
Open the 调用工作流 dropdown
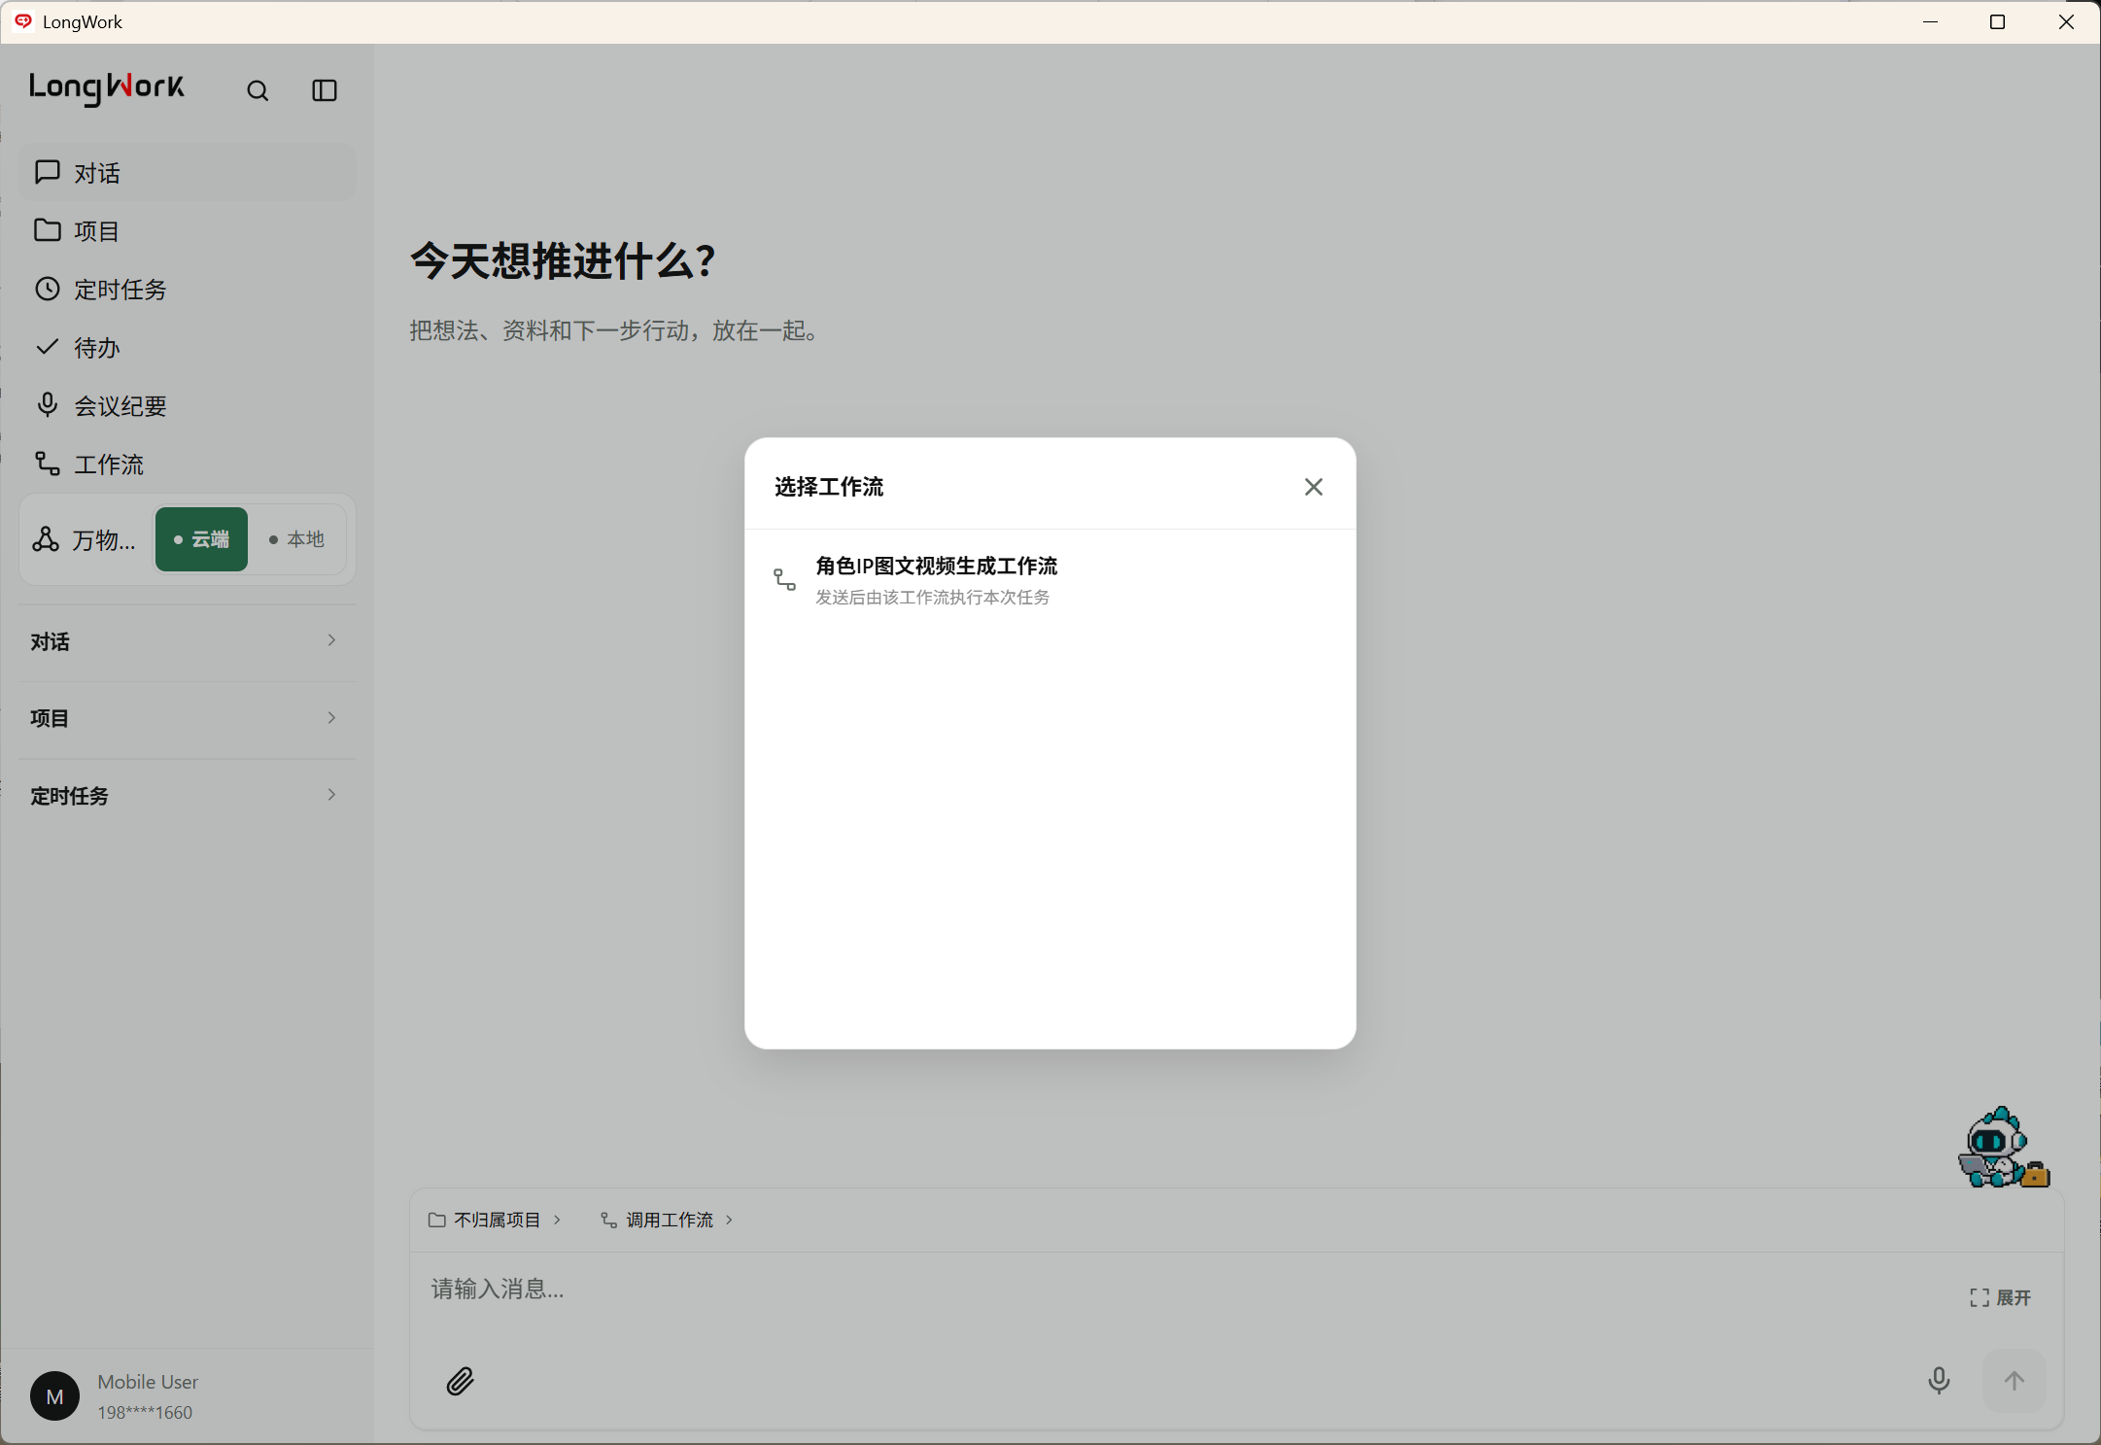[x=667, y=1220]
